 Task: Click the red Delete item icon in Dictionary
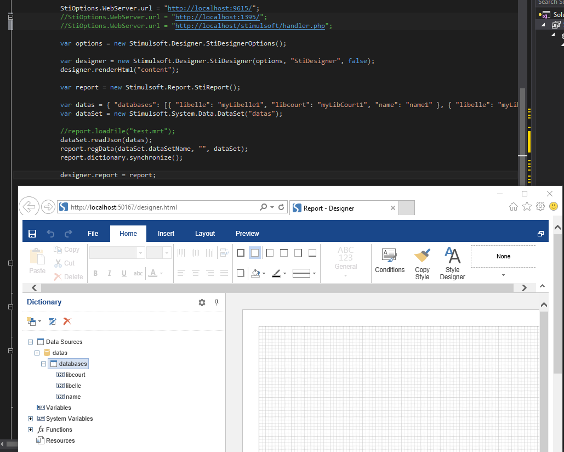[x=67, y=321]
